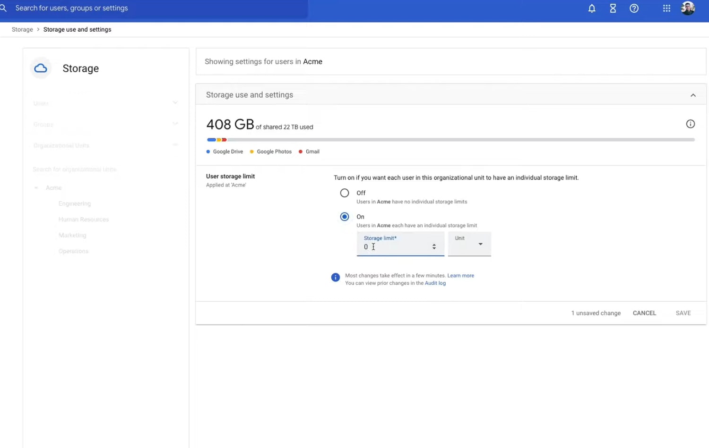The height and width of the screenshot is (448, 709).
Task: Click the storage usage progress bar
Action: [x=450, y=139]
